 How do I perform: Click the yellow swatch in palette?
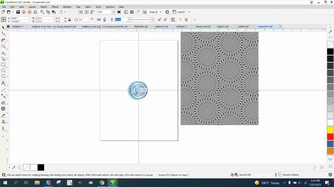330,130
